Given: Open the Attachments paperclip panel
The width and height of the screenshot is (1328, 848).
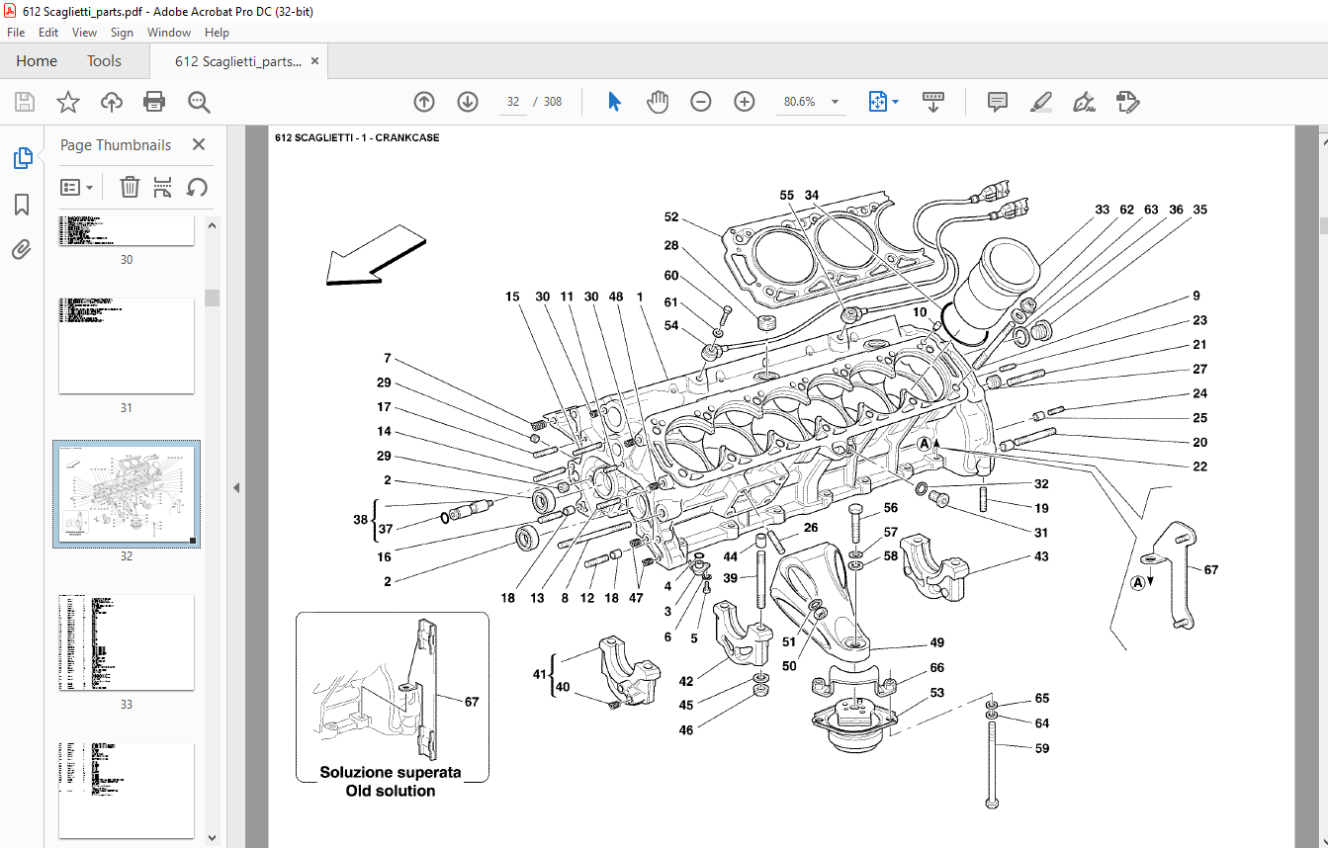Looking at the screenshot, I should 22,250.
